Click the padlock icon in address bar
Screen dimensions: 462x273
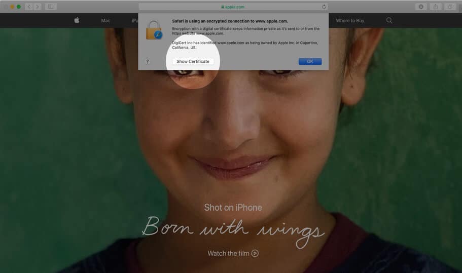(x=223, y=7)
